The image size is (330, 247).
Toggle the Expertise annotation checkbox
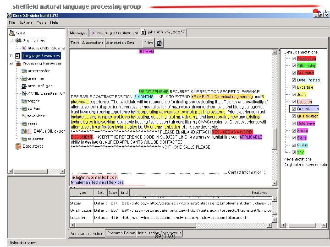294,87
